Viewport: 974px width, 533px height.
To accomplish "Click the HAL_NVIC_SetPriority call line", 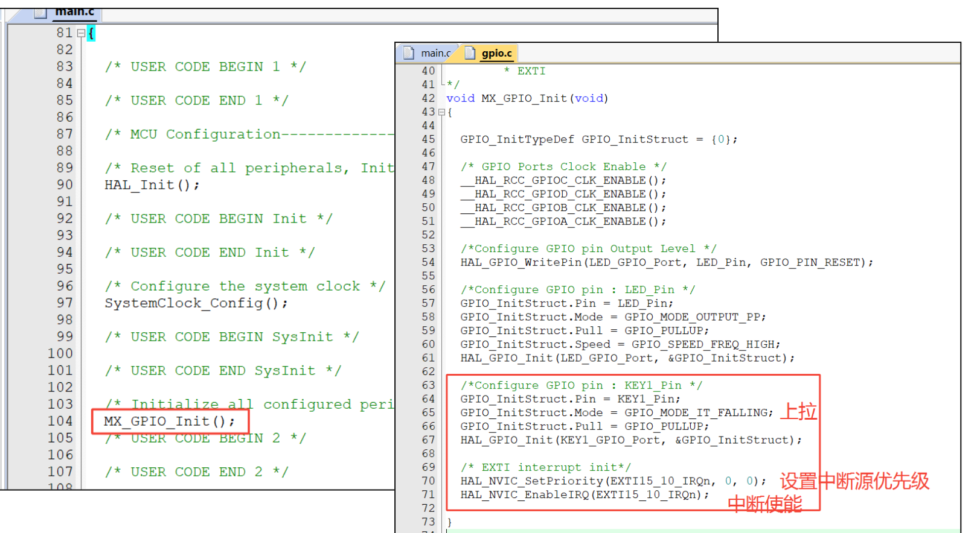I will point(613,481).
